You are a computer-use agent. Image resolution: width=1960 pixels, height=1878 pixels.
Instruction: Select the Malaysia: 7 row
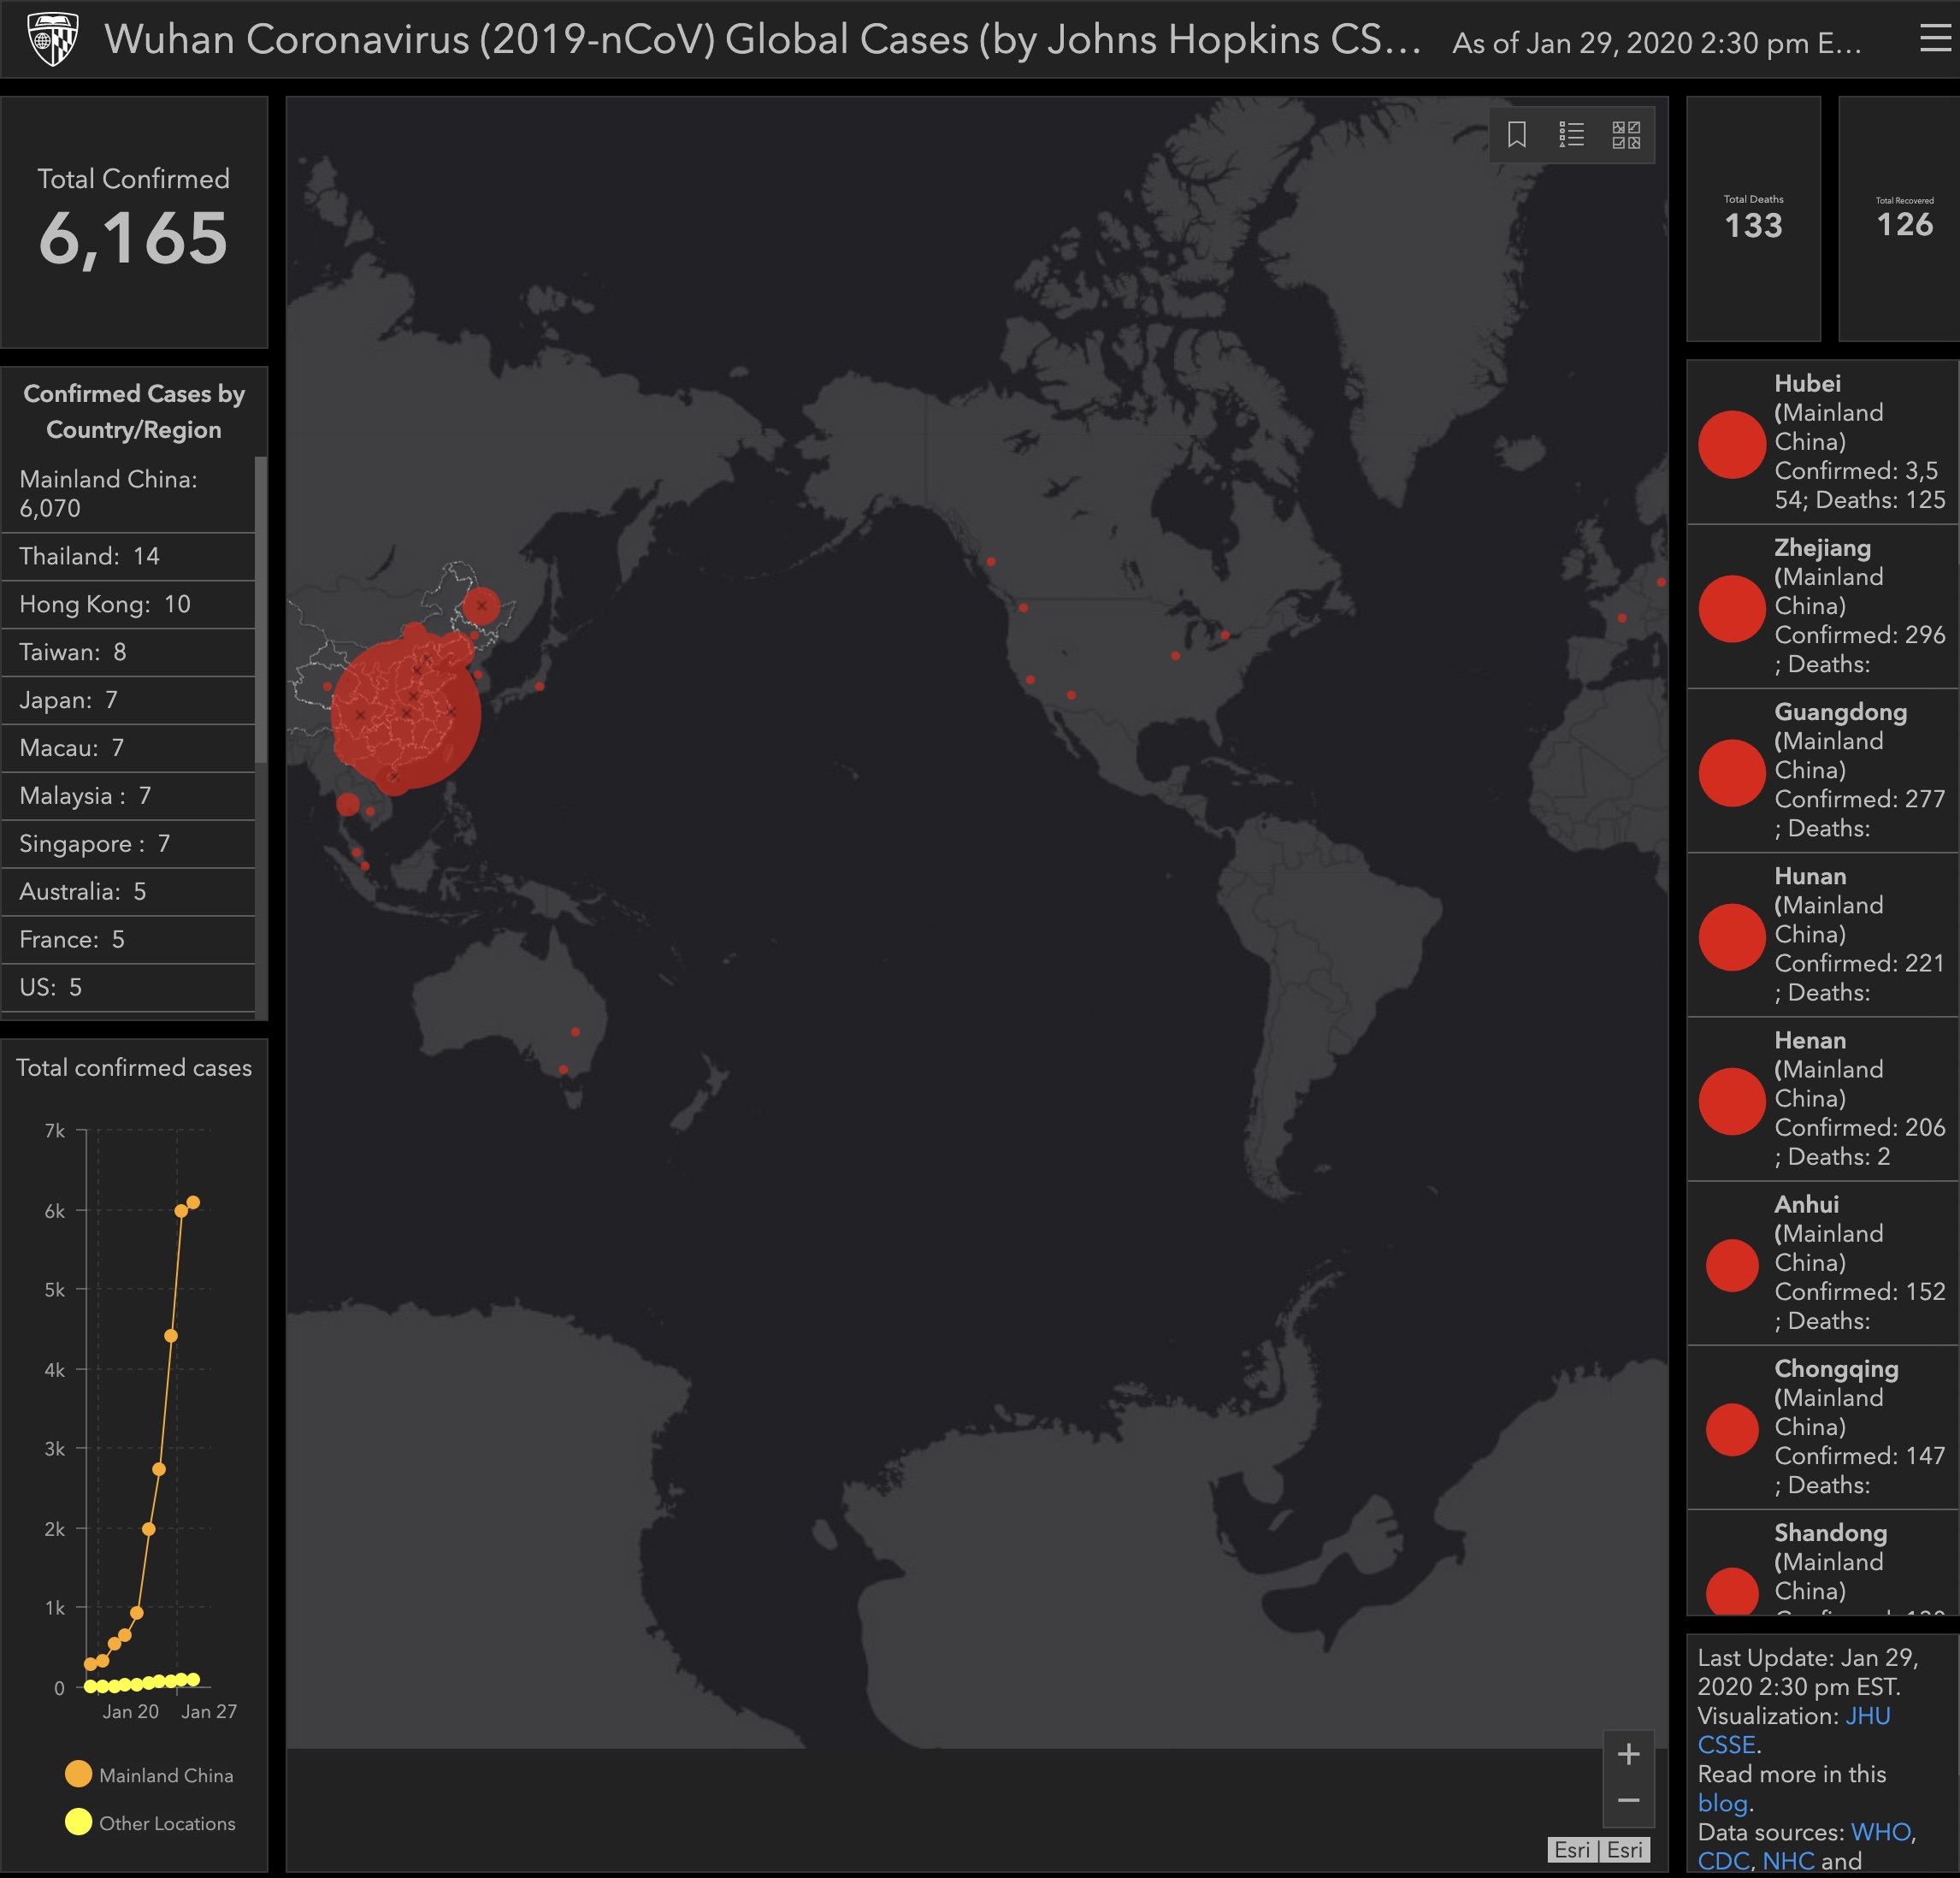click(x=128, y=796)
